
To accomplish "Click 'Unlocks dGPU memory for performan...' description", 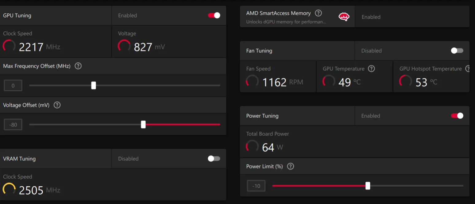I will 286,22.
